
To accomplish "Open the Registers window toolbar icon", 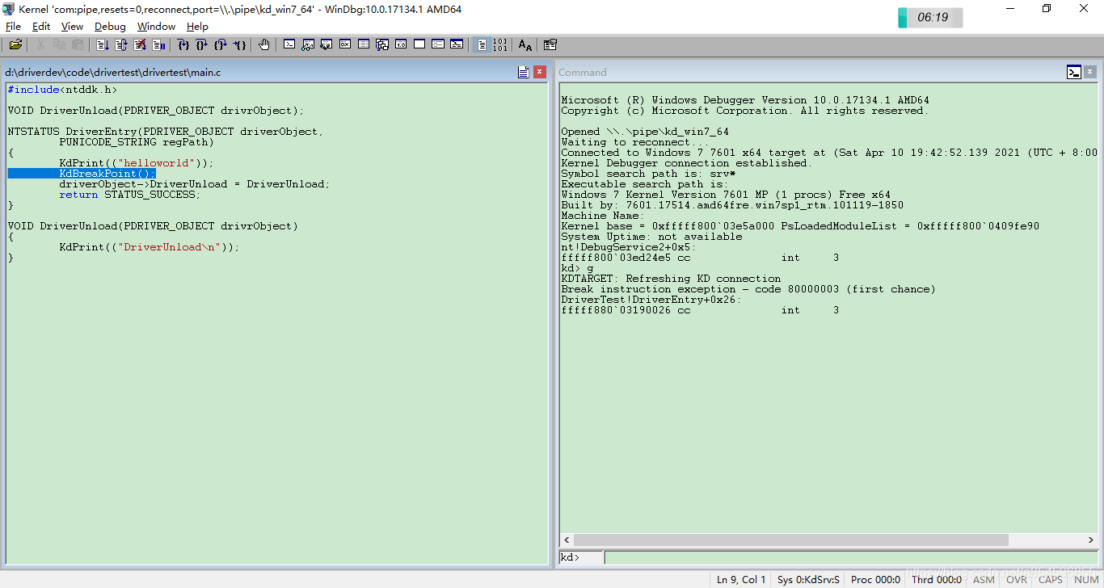I will click(345, 44).
